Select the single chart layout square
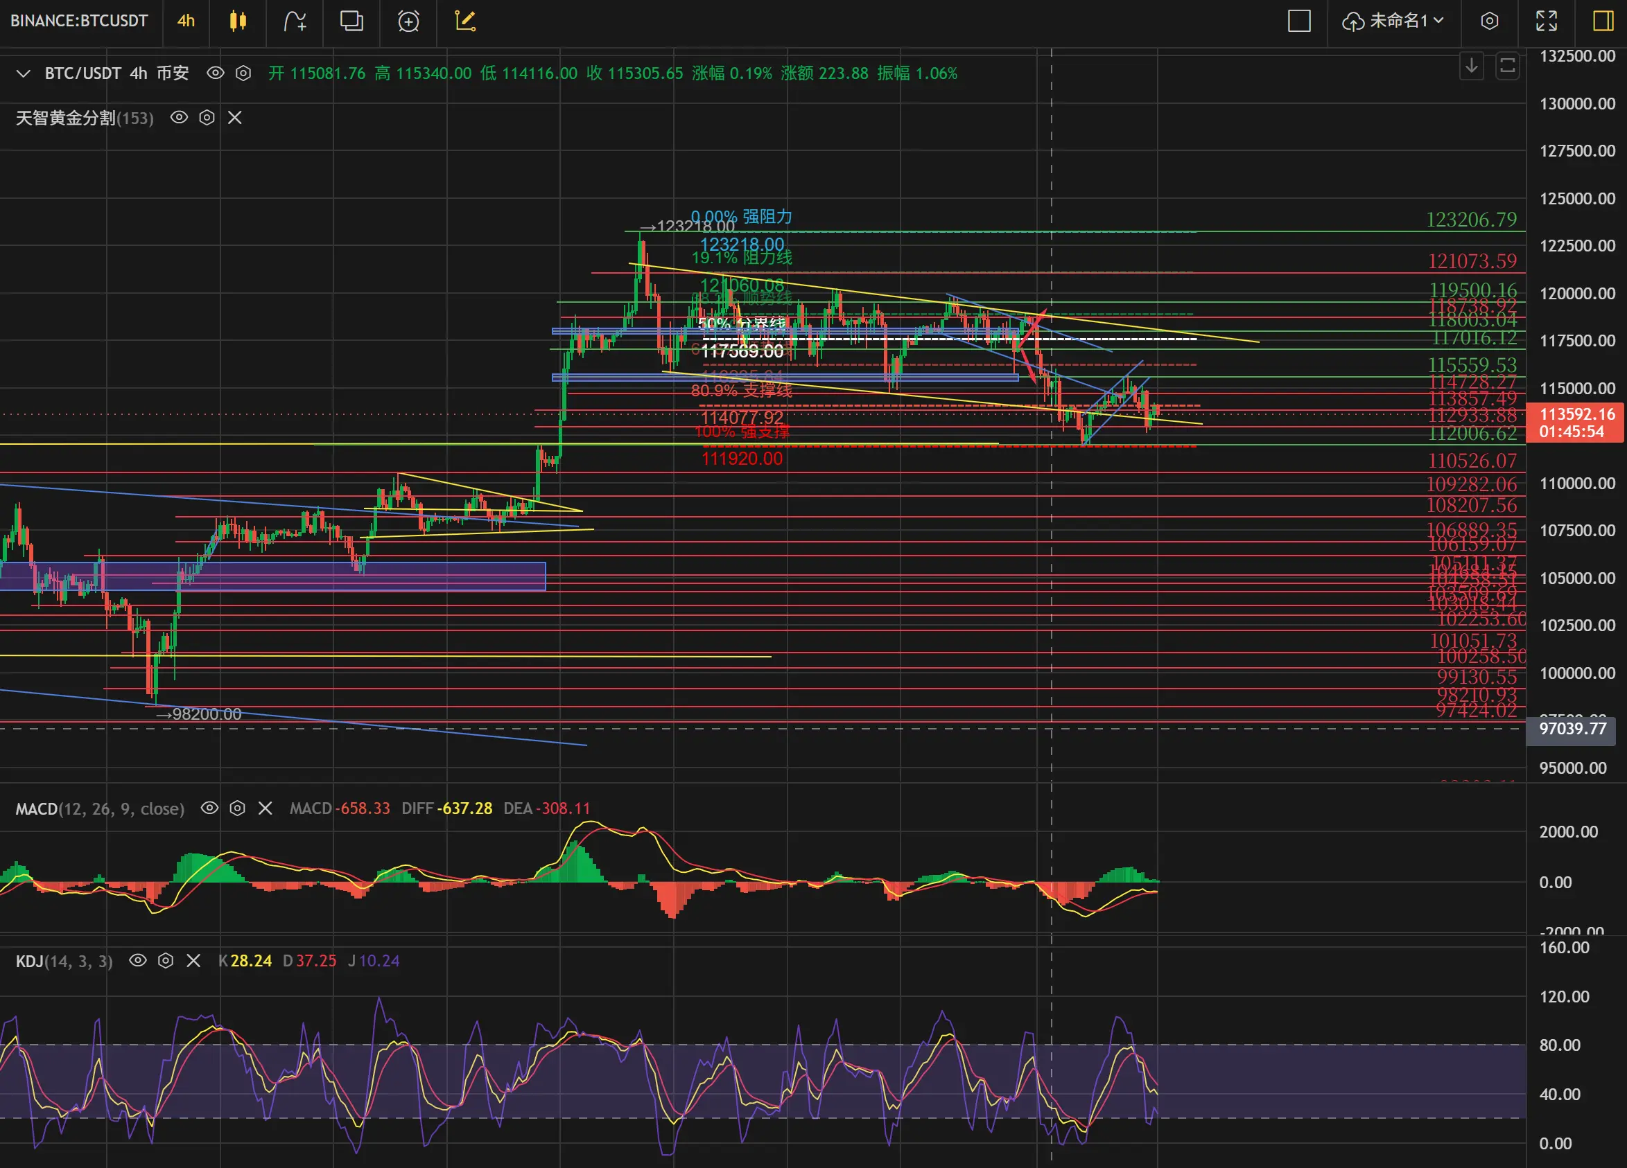 click(1299, 21)
